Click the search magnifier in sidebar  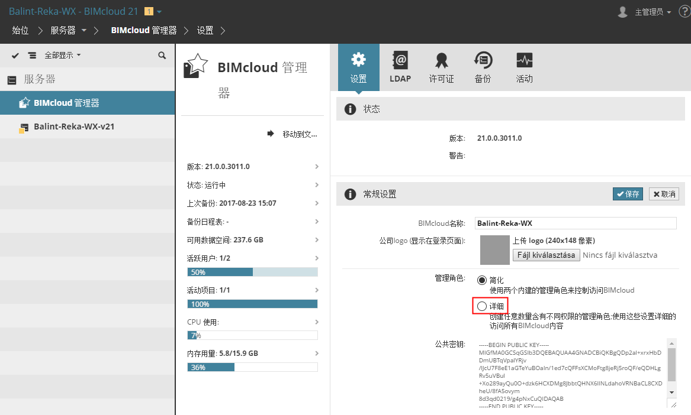click(162, 56)
